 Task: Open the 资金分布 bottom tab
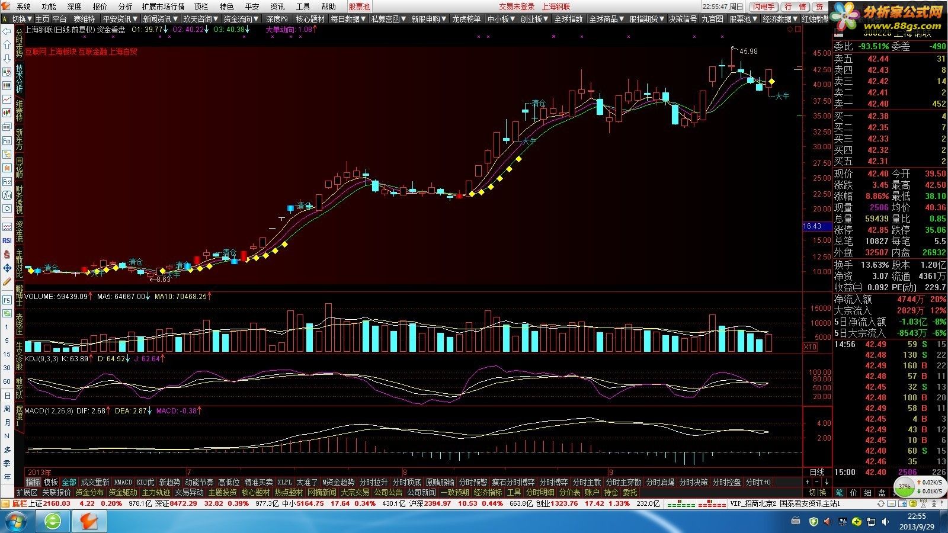[x=89, y=492]
